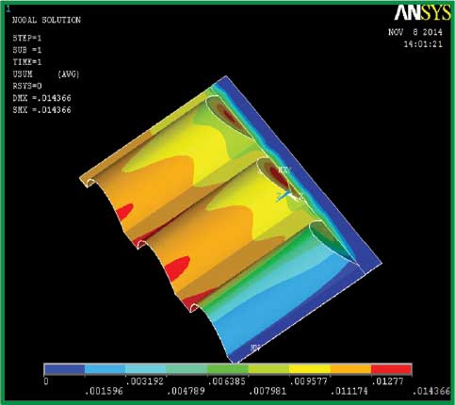The image size is (455, 405).
Task: Select the orange legend band near .011174
Action: (350, 369)
